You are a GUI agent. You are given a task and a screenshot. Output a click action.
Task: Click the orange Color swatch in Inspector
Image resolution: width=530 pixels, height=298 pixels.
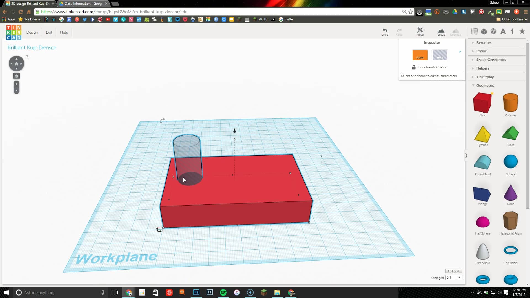(x=420, y=55)
